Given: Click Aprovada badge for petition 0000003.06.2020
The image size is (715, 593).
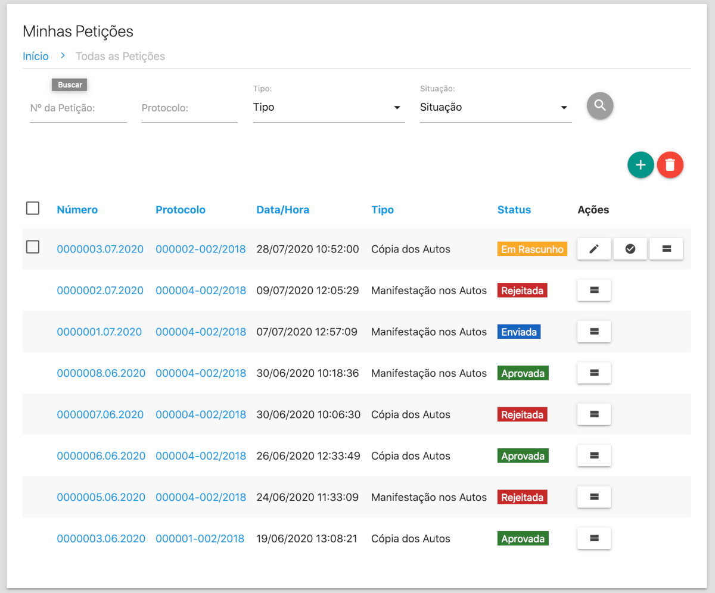Looking at the screenshot, I should point(523,539).
